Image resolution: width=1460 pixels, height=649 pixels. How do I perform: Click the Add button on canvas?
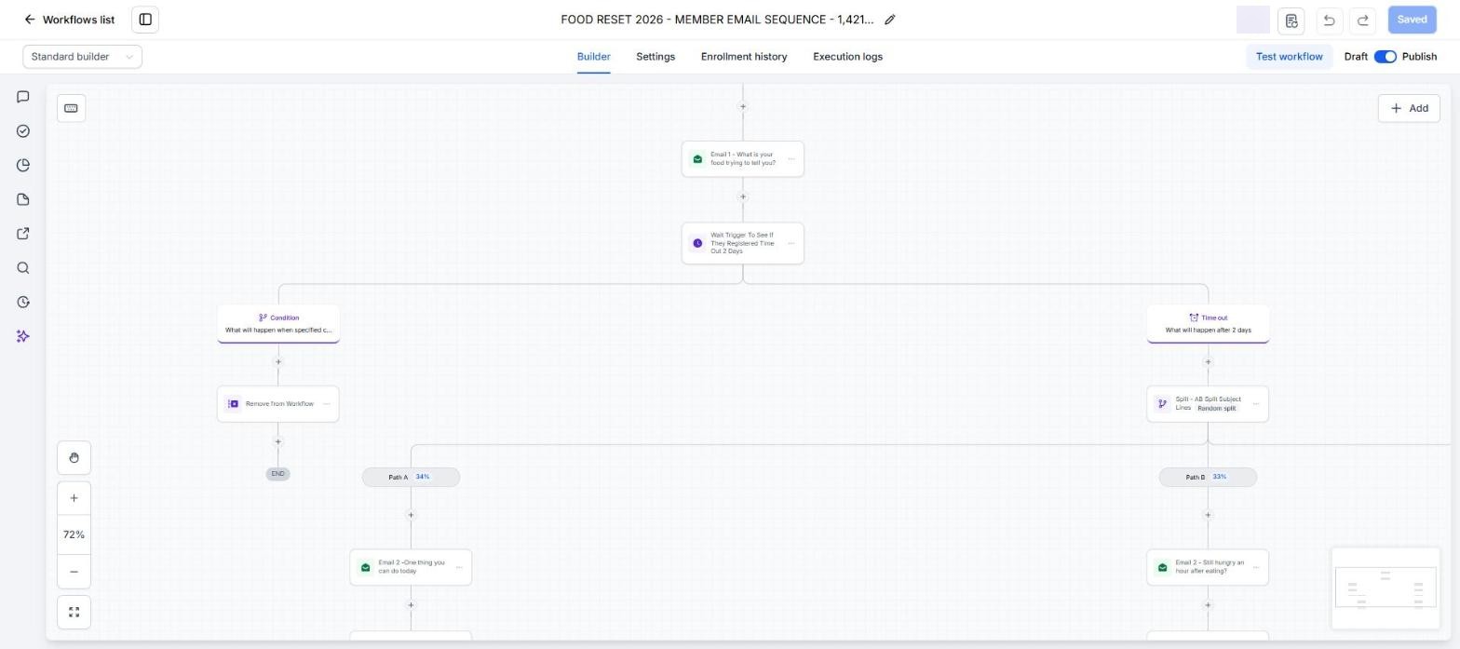click(x=1409, y=108)
